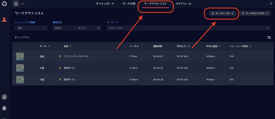Viewport: 275px width, 119px height.
Task: Sort by トレーニング負荷 column
Action: click(250, 46)
